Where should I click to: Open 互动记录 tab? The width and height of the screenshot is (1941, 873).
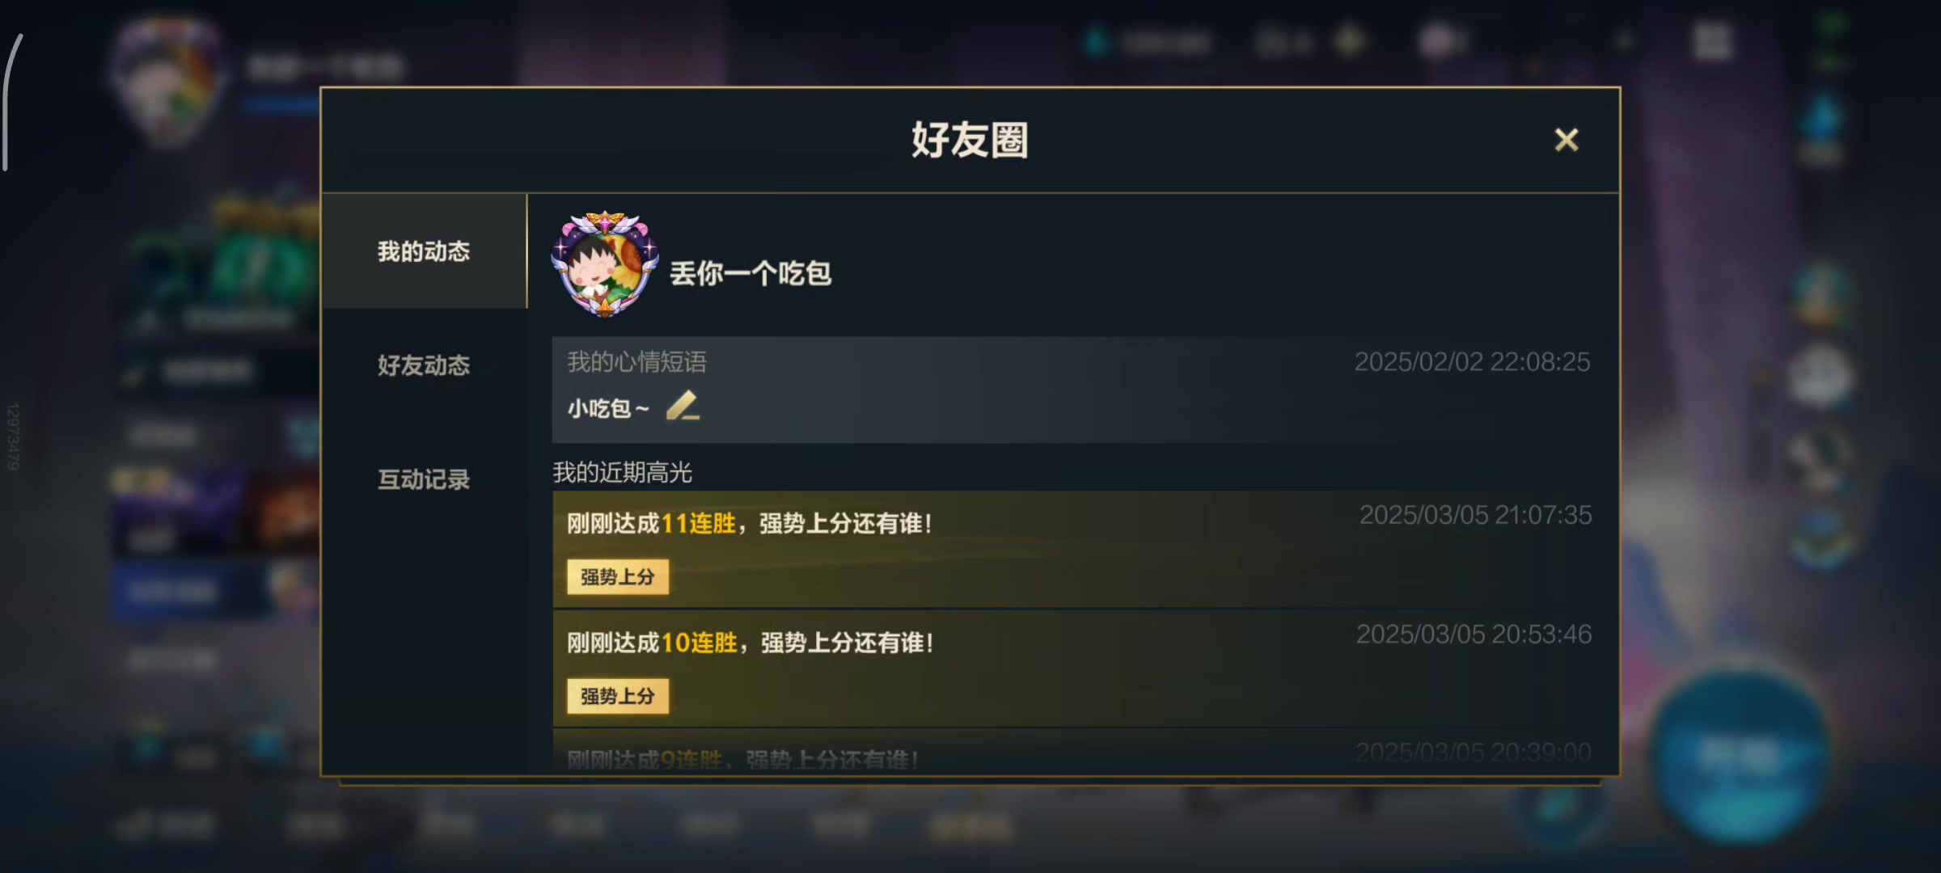(424, 479)
